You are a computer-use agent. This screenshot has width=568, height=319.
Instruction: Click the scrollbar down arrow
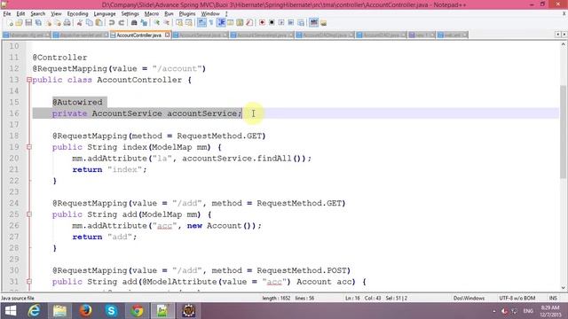pos(564,288)
